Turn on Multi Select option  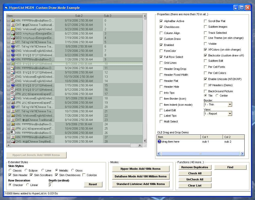[161, 121]
